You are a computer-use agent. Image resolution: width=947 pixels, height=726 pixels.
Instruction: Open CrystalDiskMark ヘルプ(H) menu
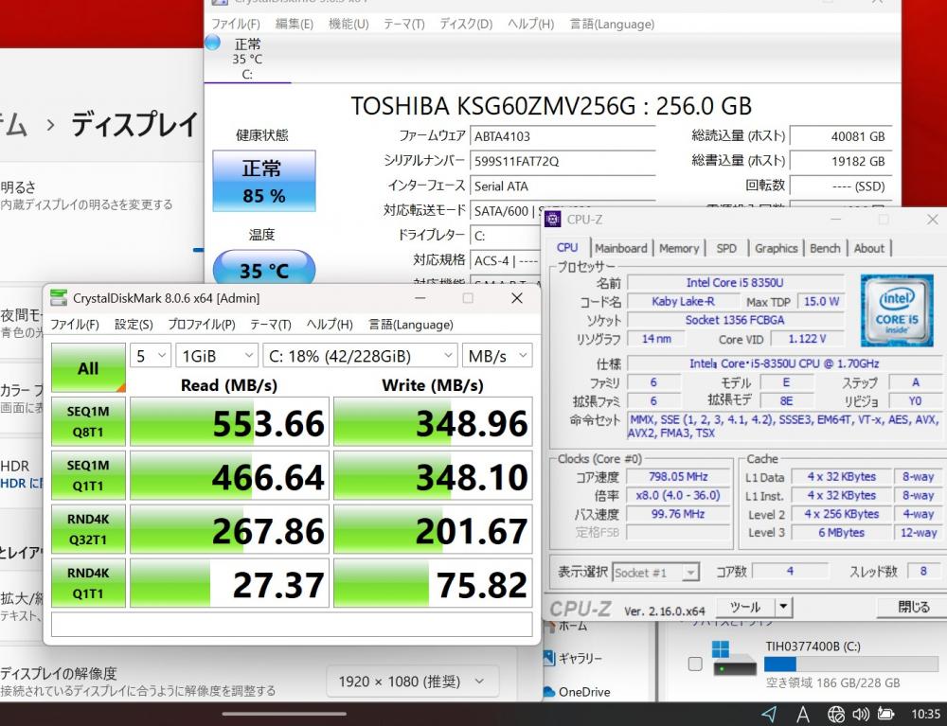click(x=330, y=325)
